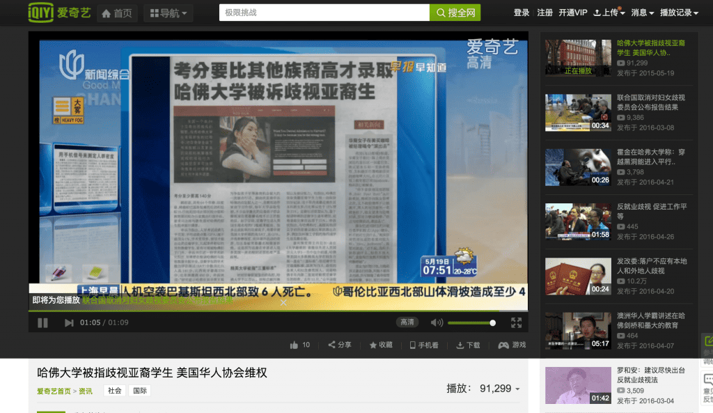Click the 分享 share icon
The width and height of the screenshot is (713, 413).
click(340, 345)
